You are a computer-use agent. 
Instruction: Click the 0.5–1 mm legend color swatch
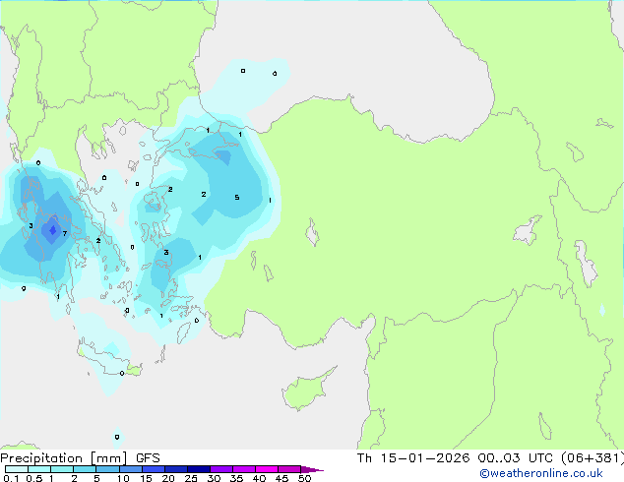[x=39, y=469]
